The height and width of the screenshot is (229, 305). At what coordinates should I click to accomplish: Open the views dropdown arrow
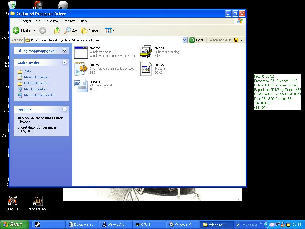(x=113, y=31)
